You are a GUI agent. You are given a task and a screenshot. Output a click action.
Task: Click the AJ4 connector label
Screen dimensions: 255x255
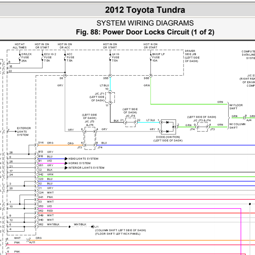pyautogui.click(x=249, y=120)
